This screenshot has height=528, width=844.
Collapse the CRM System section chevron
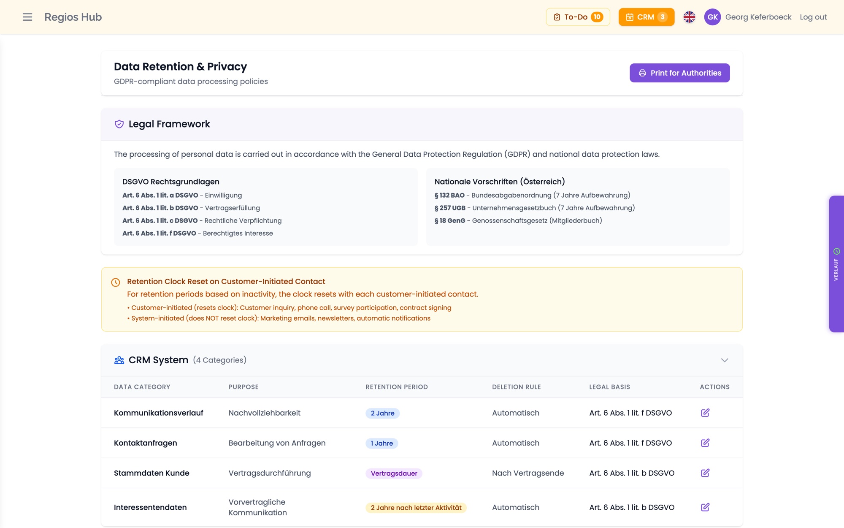pos(725,360)
